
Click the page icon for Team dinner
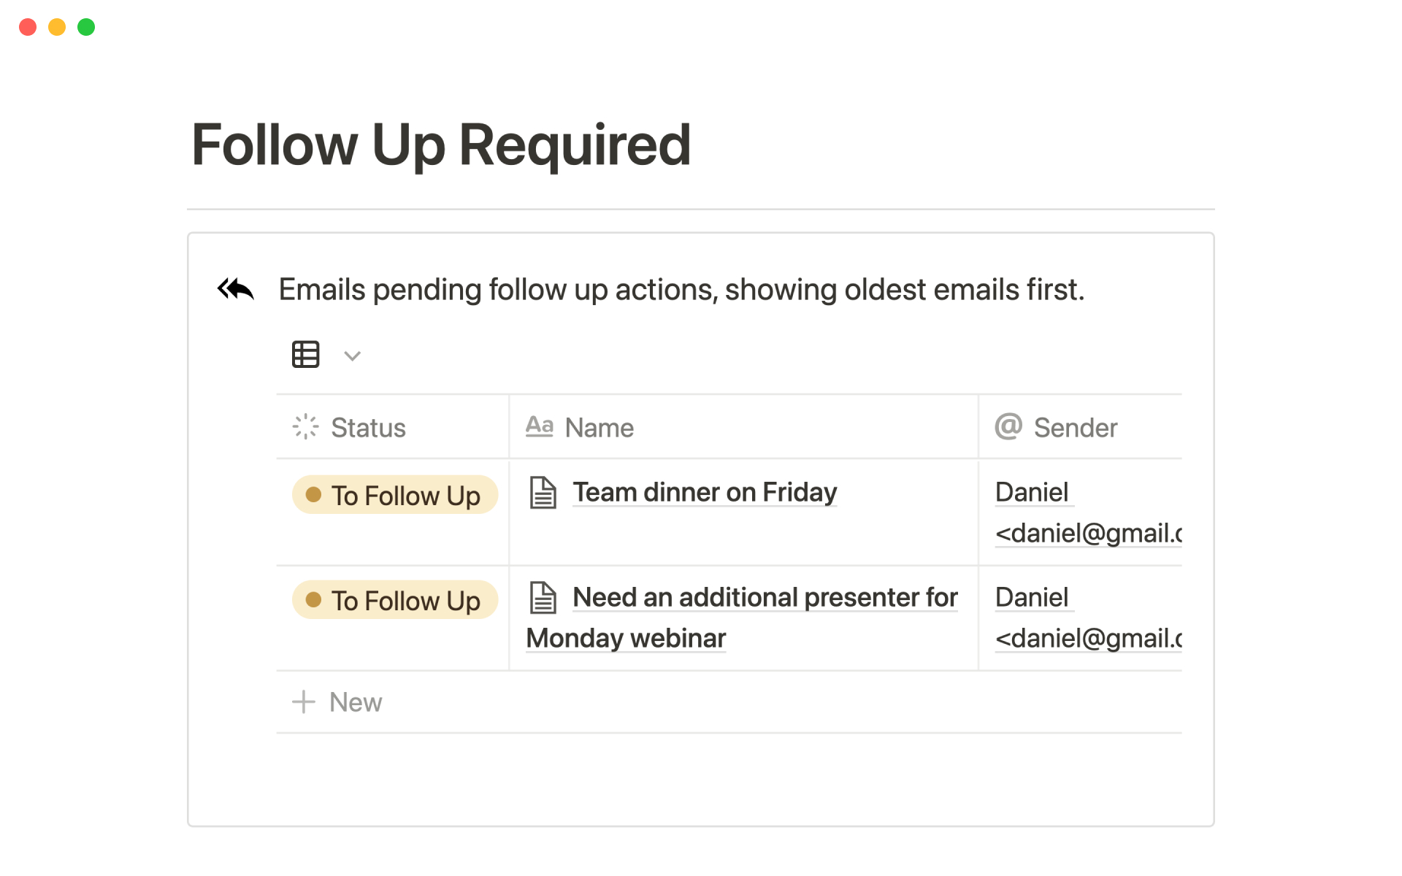point(543,493)
